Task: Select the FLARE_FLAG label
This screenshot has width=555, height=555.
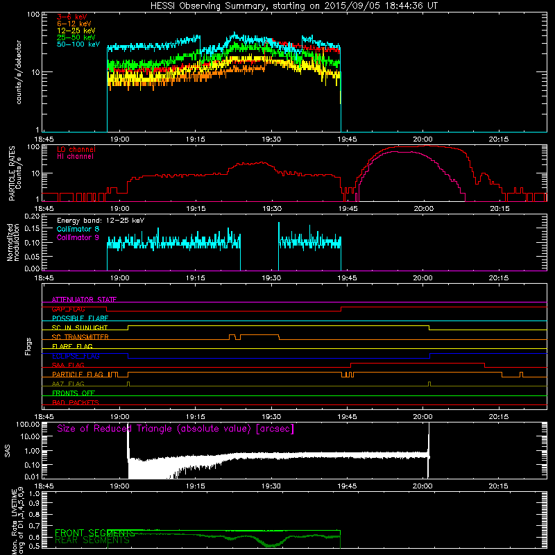Action: [x=72, y=346]
